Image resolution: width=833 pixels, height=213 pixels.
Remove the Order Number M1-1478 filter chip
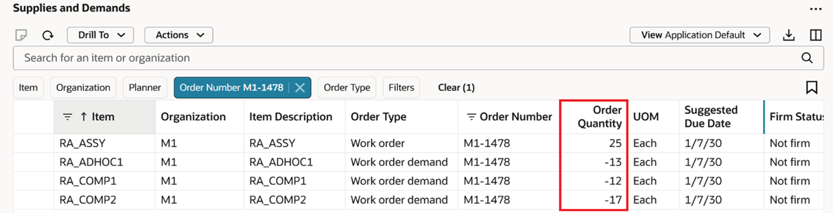[x=299, y=87]
